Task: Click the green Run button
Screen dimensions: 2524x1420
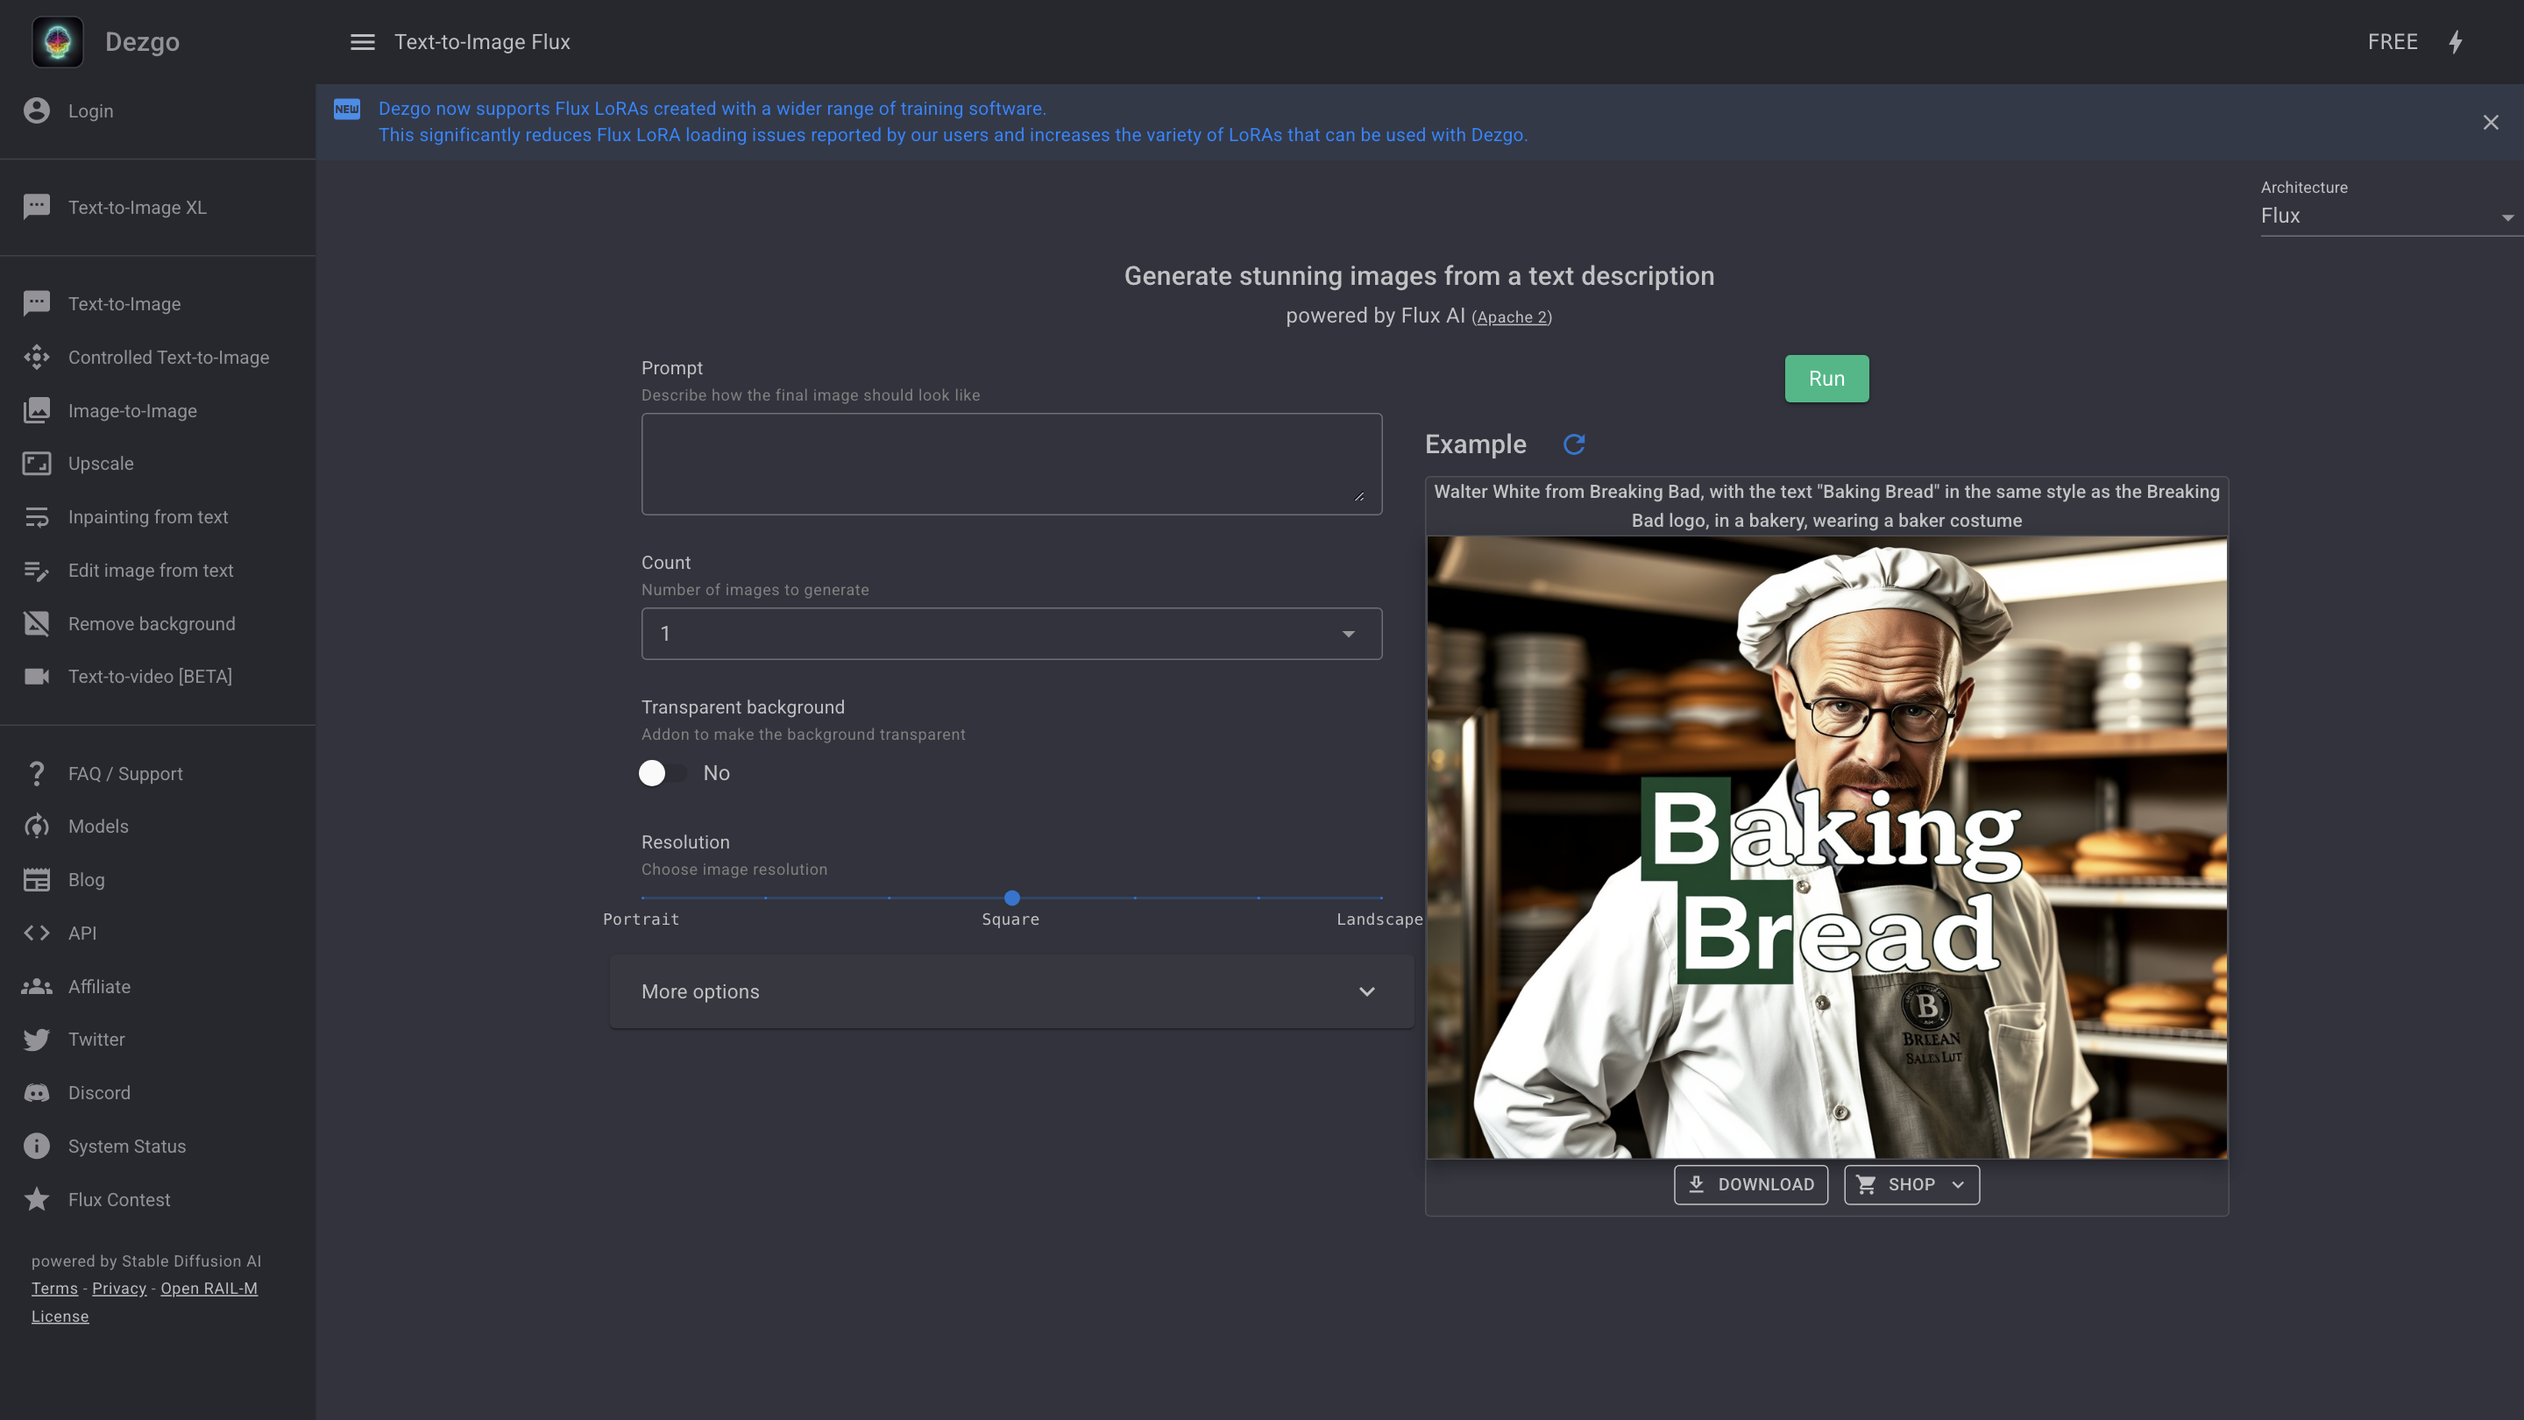Action: 1826,379
